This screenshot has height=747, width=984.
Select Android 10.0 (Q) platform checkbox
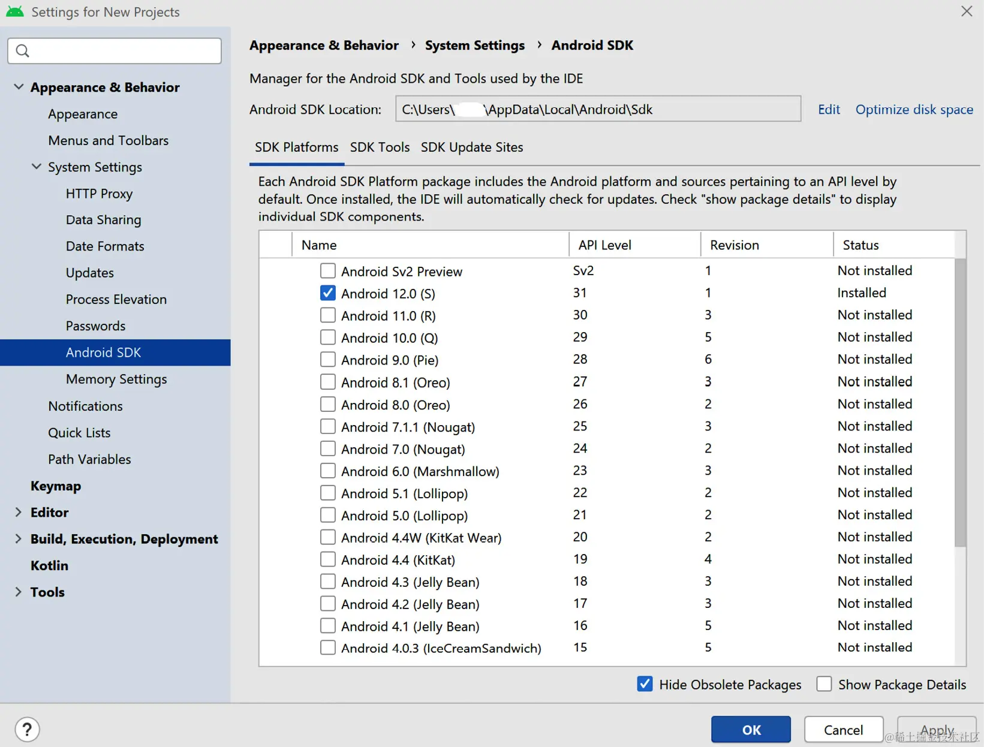point(327,338)
